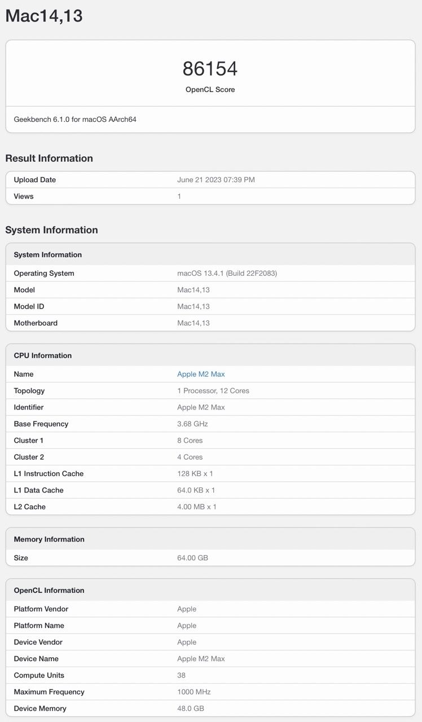Click the L1 Data Cache label
422x722 pixels.
(x=39, y=490)
